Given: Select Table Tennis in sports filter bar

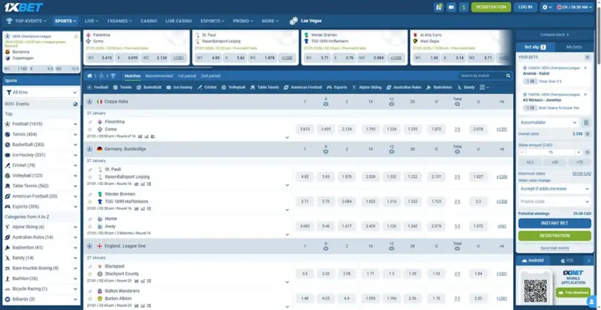Looking at the screenshot, I should coord(264,87).
